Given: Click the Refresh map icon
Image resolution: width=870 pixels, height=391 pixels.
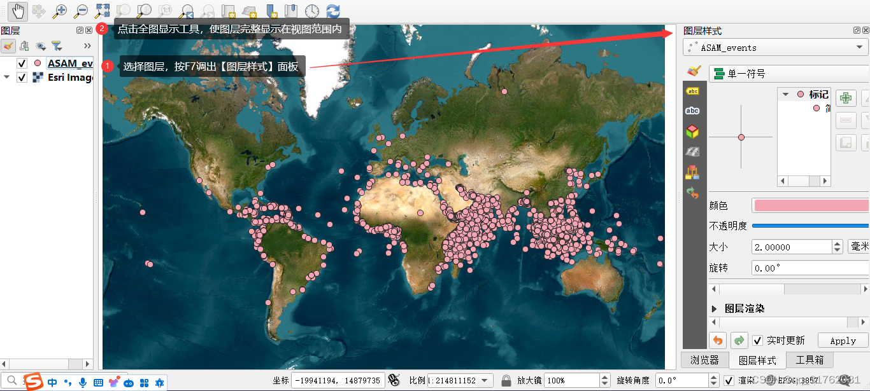Looking at the screenshot, I should tap(333, 11).
